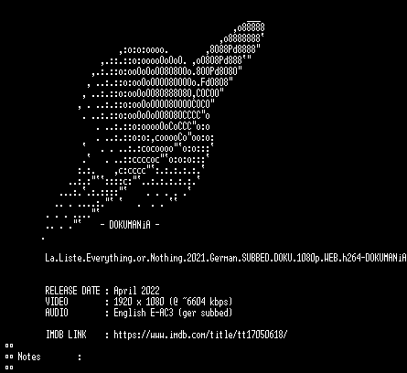407x373 pixels.
Task: Click the DOKUMANiA group name banner
Action: click(130, 225)
